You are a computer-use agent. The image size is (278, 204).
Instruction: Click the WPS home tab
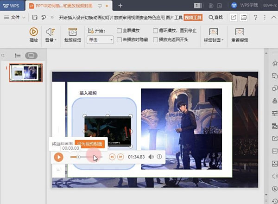coord(12,6)
